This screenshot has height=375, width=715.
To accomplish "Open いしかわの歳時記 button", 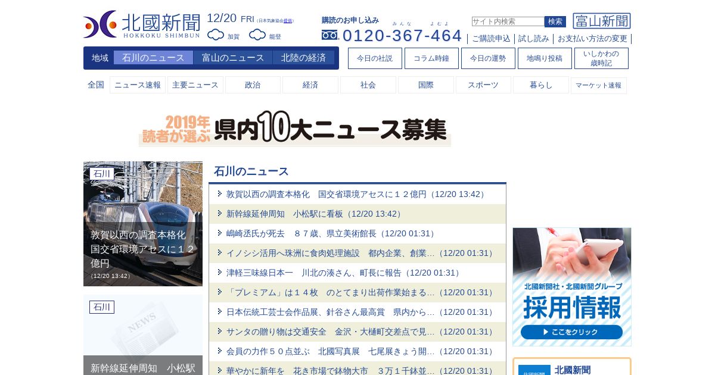I will tap(601, 58).
